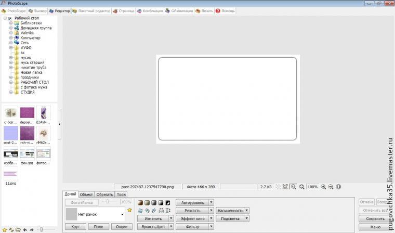
Task: Click the Изменить resize button
Action: tap(153, 218)
